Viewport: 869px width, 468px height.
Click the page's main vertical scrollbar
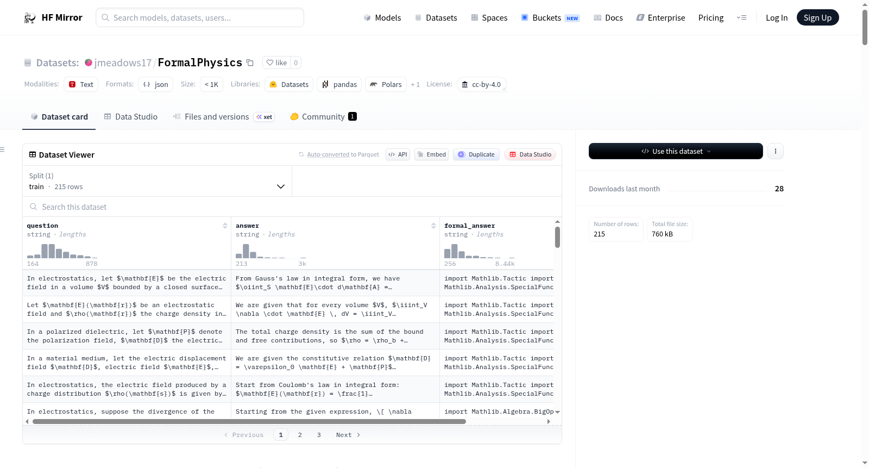(x=865, y=27)
